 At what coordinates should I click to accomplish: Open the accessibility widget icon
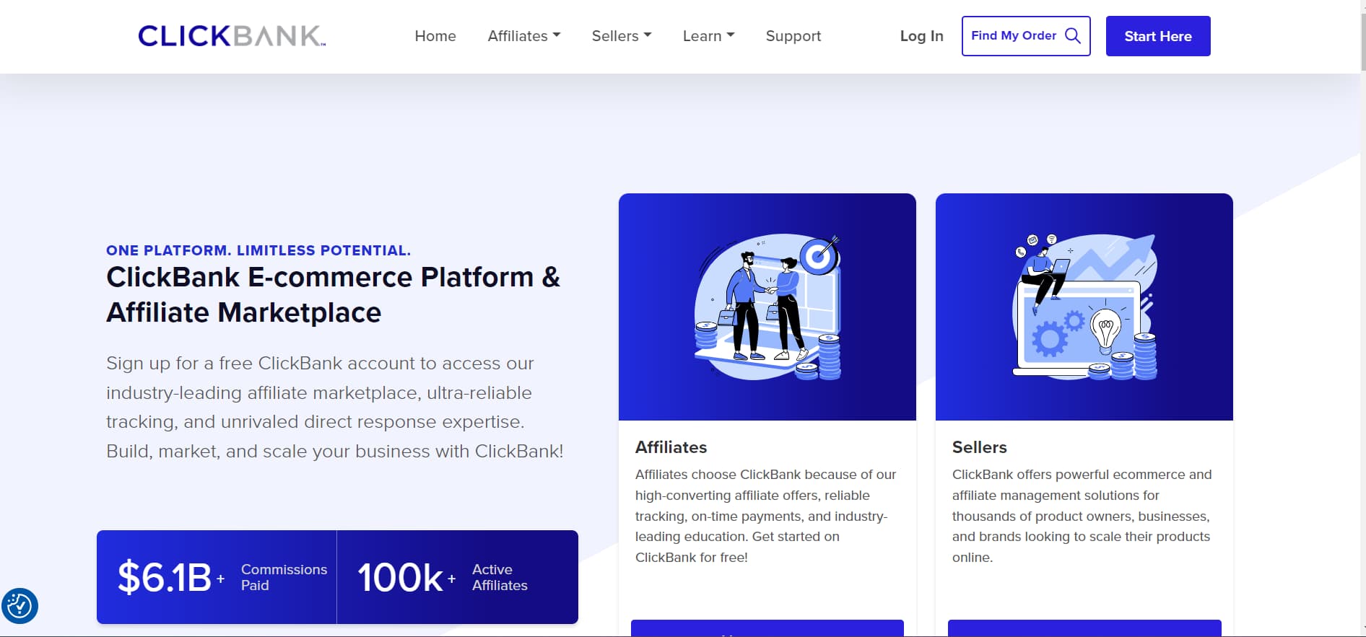pyautogui.click(x=19, y=606)
